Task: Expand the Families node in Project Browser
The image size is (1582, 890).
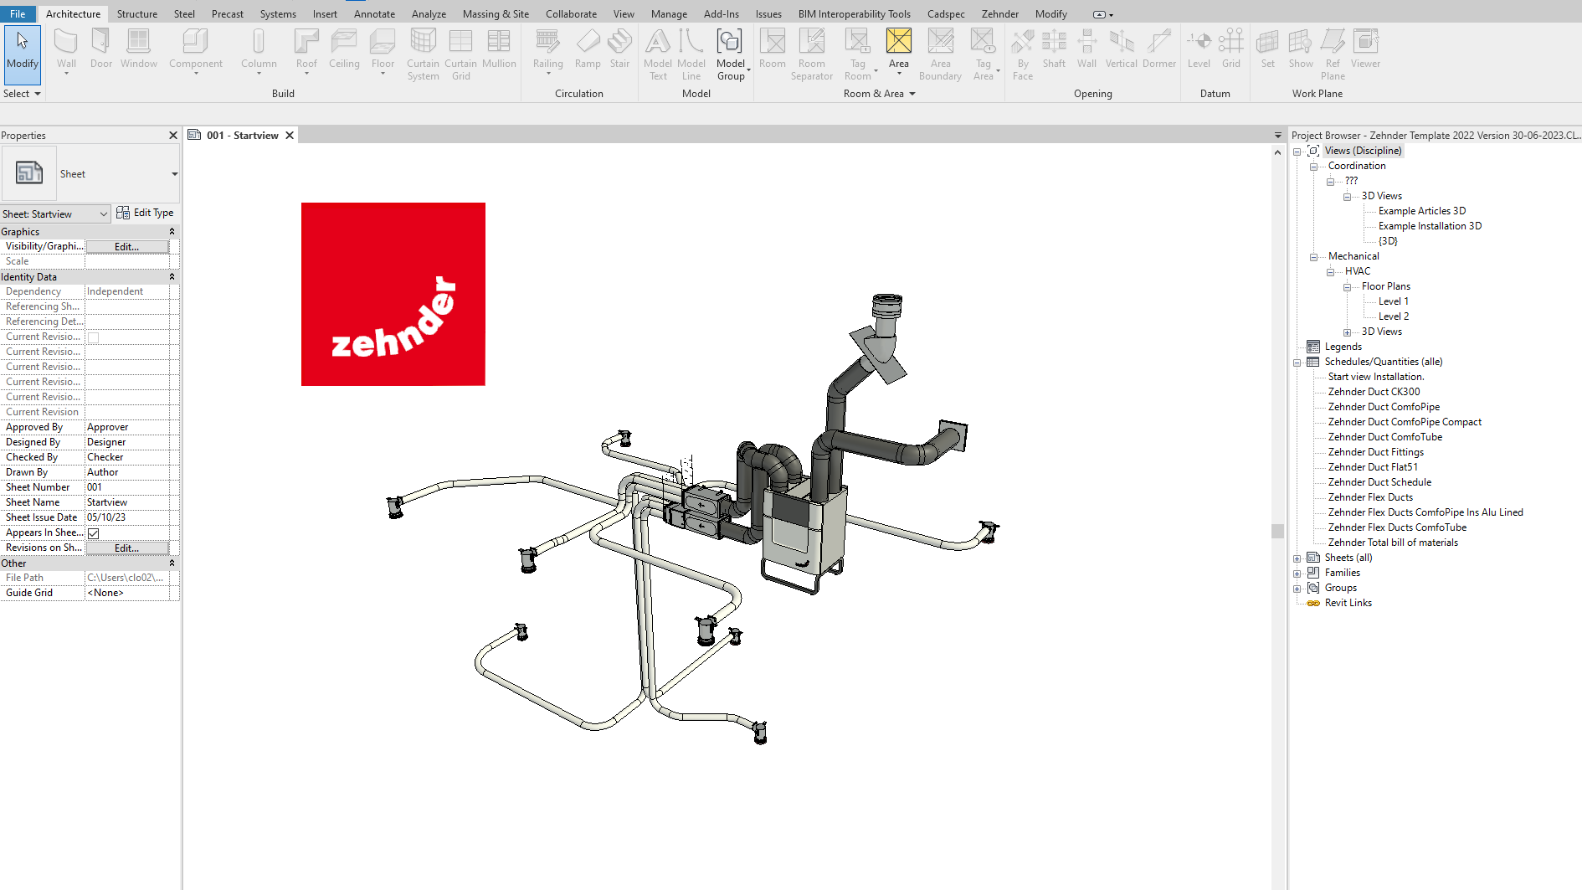Action: click(1297, 574)
